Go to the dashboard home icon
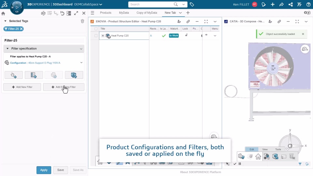This screenshot has height=176, width=313. tap(3, 14)
